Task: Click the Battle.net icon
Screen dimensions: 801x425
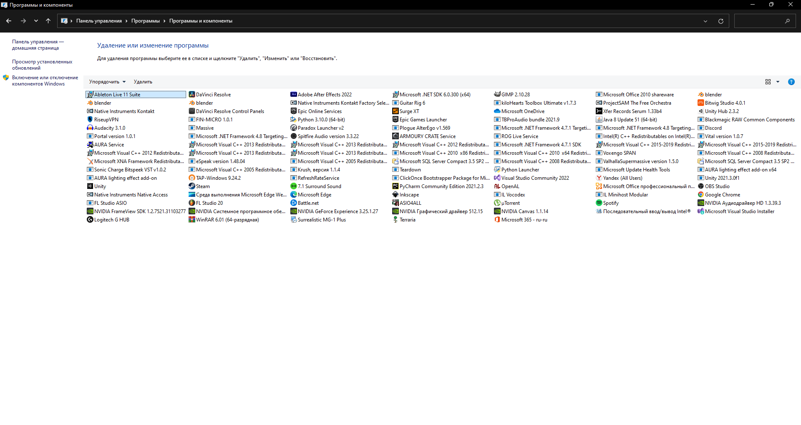Action: point(294,203)
